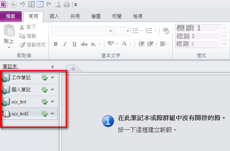Open the font size combo box
The width and height of the screenshot is (230, 151).
pos(122,31)
